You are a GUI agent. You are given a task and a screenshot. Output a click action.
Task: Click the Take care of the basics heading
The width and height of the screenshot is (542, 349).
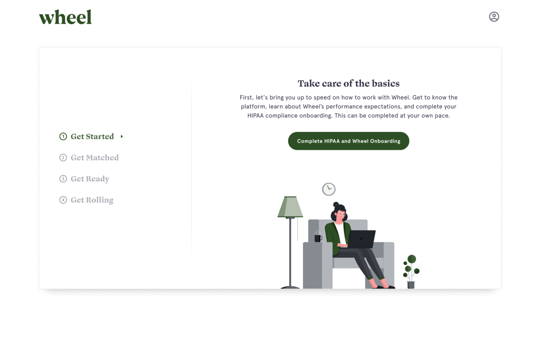click(348, 83)
